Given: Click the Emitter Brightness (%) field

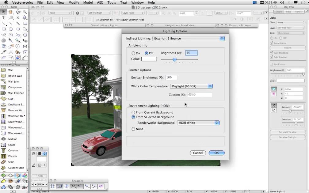Looking at the screenshot, I should (171, 78).
